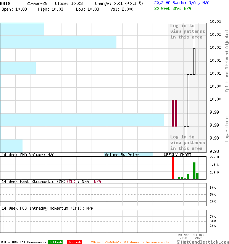Click the Fibonacci Retracements legend text
This screenshot has width=229, height=244.
[x=130, y=242]
